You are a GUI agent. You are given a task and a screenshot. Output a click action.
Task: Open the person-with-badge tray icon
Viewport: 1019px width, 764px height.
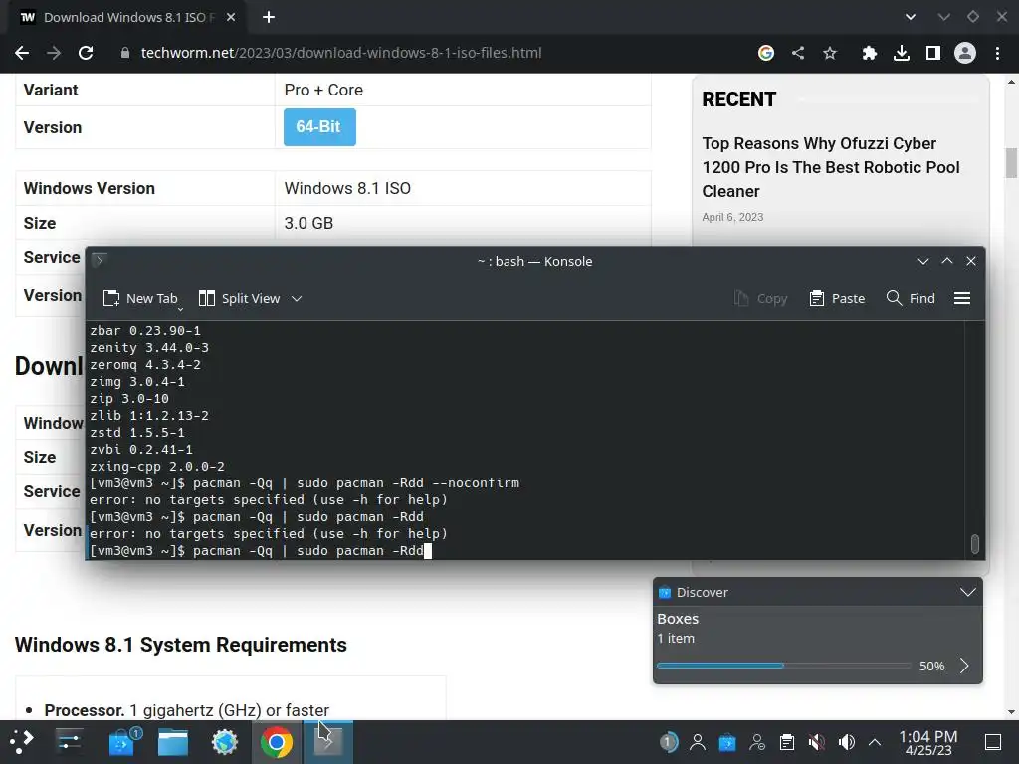(757, 742)
